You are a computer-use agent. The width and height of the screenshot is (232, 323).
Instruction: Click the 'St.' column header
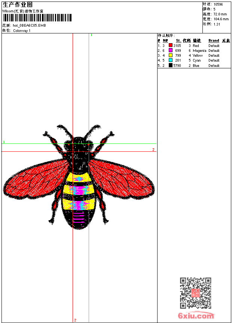pos(178,41)
